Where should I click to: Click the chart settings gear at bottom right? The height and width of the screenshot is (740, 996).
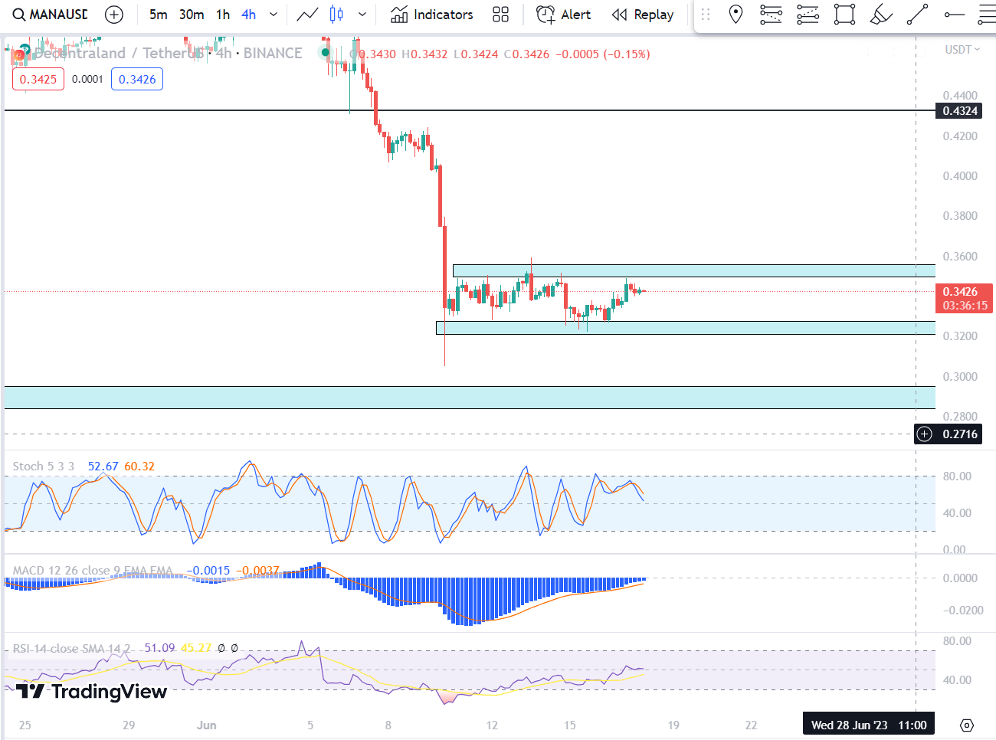[967, 725]
